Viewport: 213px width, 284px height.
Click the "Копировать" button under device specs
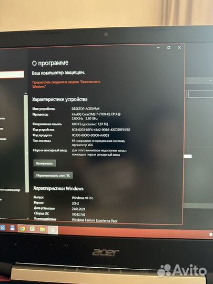45,164
